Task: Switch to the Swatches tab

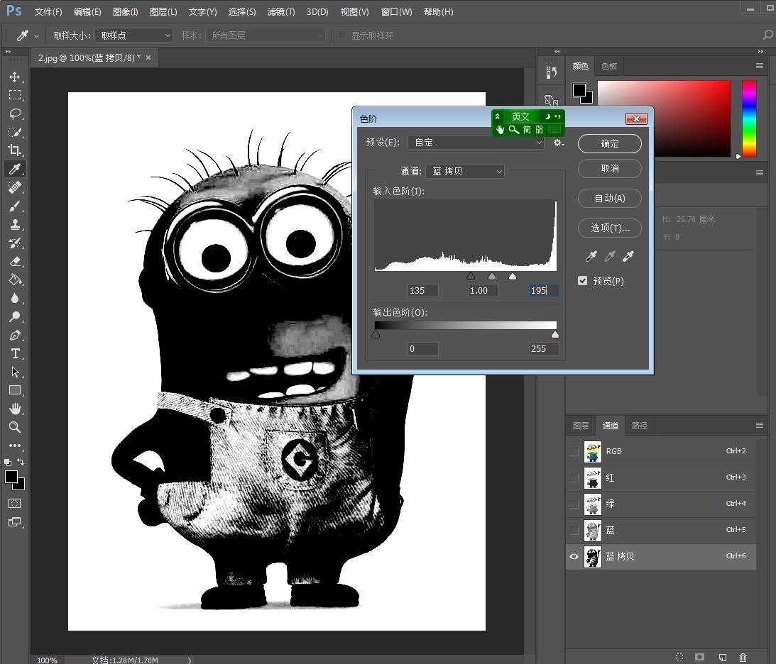Action: (609, 66)
